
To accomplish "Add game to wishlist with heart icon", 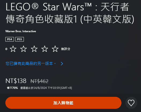I will click(x=131, y=103).
